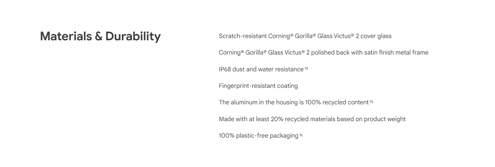Click '100% recycled content' in the aluminum line
This screenshot has width=495, height=167.
[x=337, y=102]
